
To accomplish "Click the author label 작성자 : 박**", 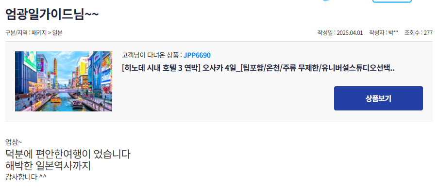I will (x=384, y=32).
